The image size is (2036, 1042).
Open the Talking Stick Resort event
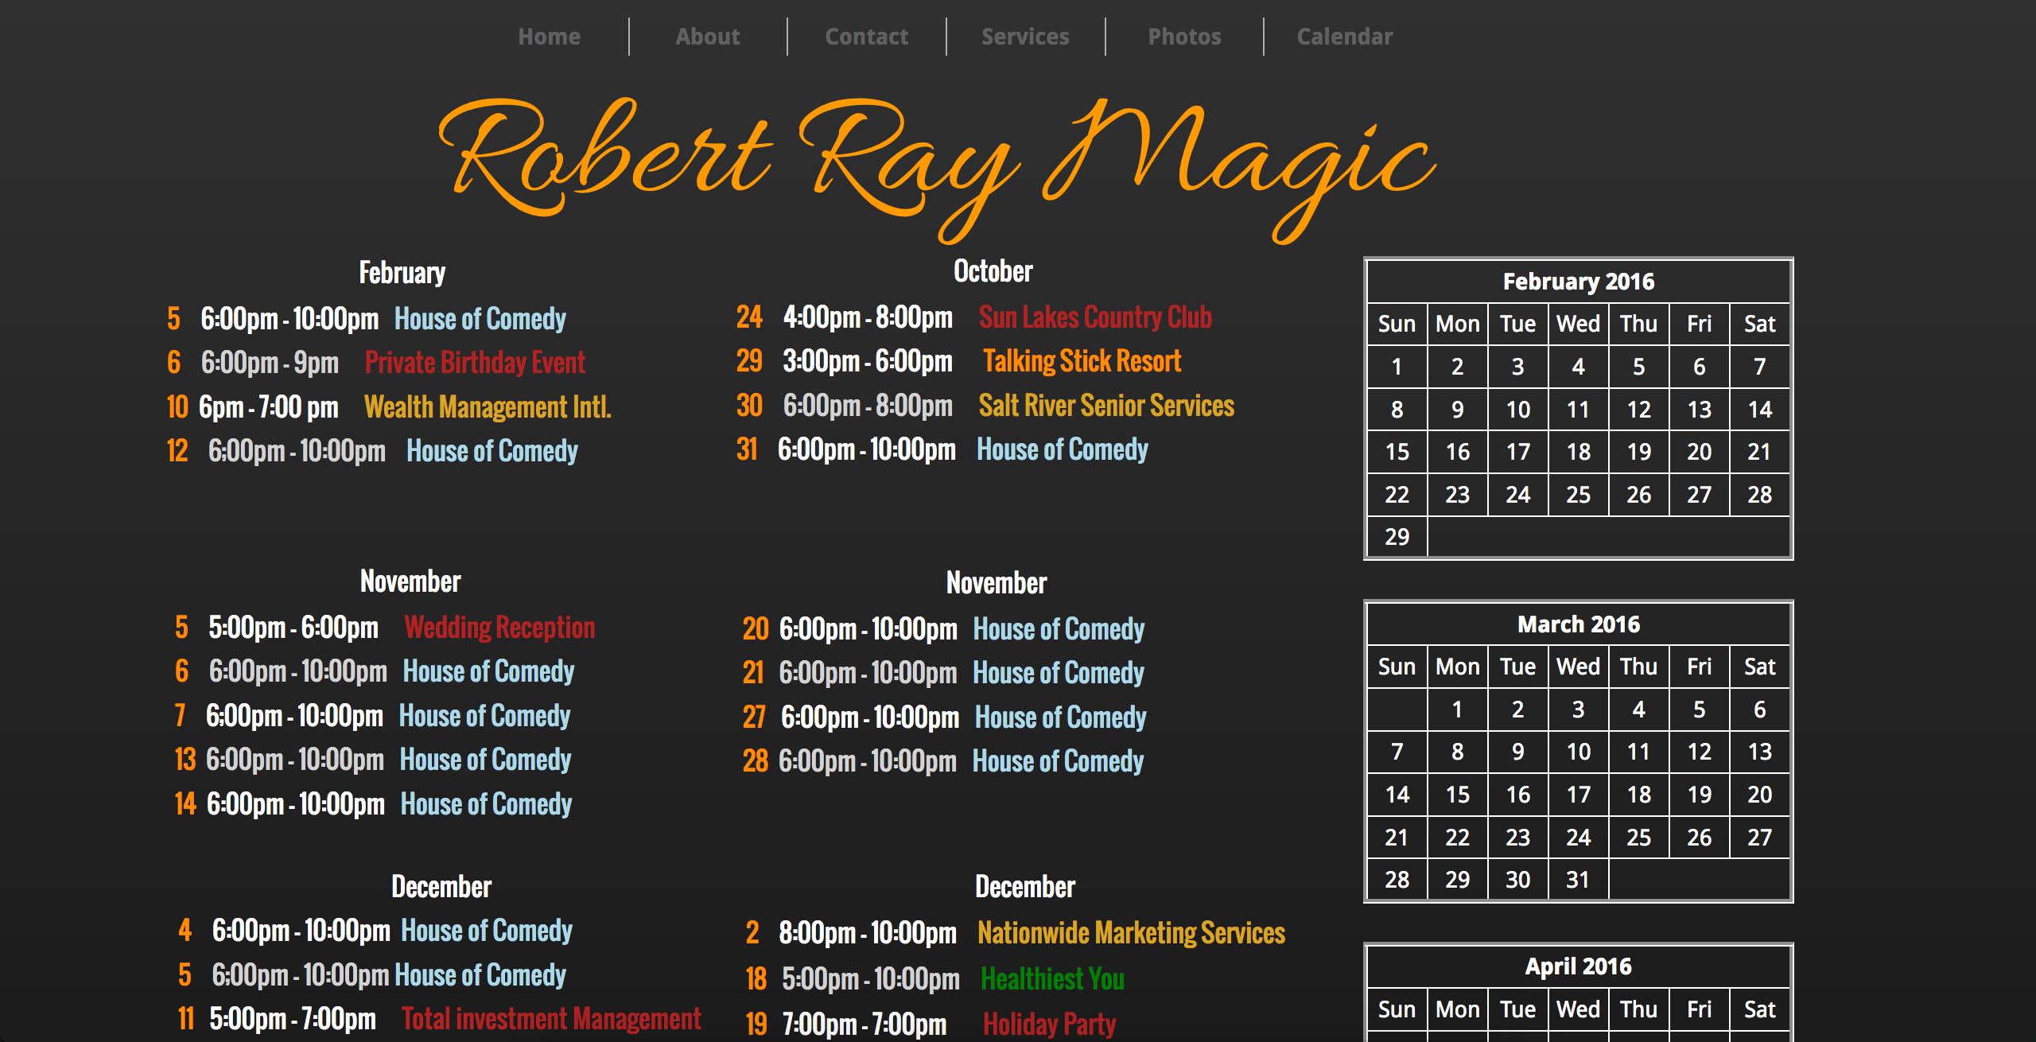1082,361
